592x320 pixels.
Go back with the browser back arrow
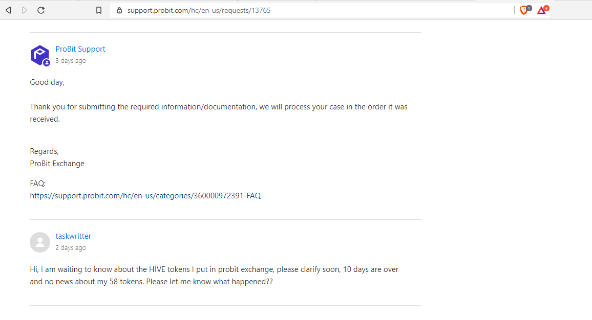pos(8,10)
